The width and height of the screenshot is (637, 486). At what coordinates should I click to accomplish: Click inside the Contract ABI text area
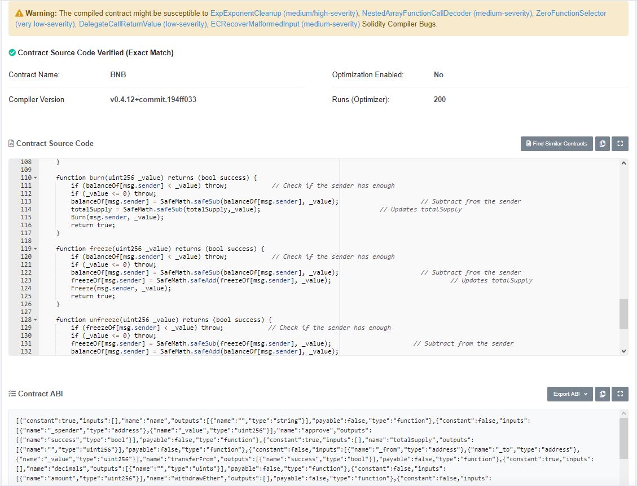[314, 448]
